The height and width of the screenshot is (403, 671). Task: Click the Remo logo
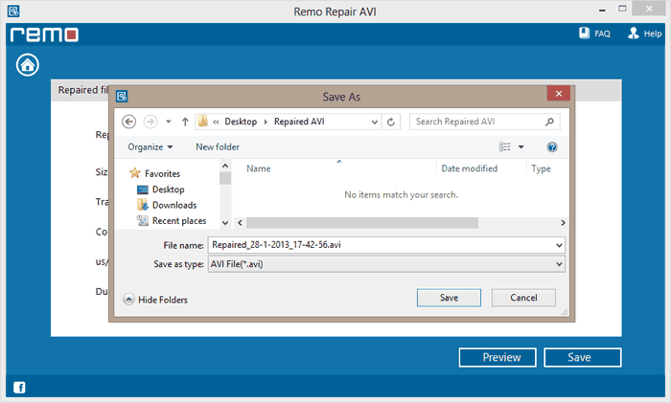tap(44, 34)
